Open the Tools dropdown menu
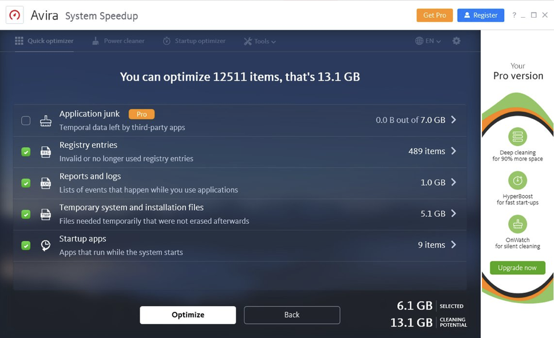 260,41
